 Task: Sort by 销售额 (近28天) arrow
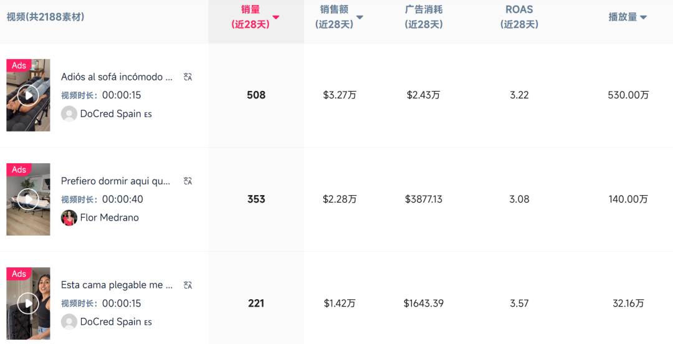(360, 17)
